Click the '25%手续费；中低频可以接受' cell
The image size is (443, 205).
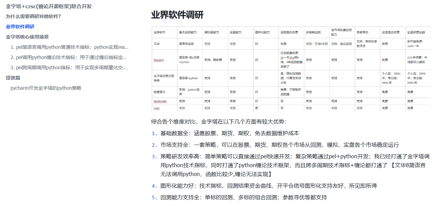pos(418,60)
